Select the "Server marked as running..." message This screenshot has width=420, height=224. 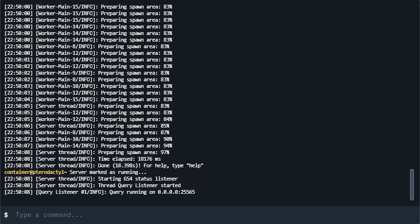tap(108, 172)
